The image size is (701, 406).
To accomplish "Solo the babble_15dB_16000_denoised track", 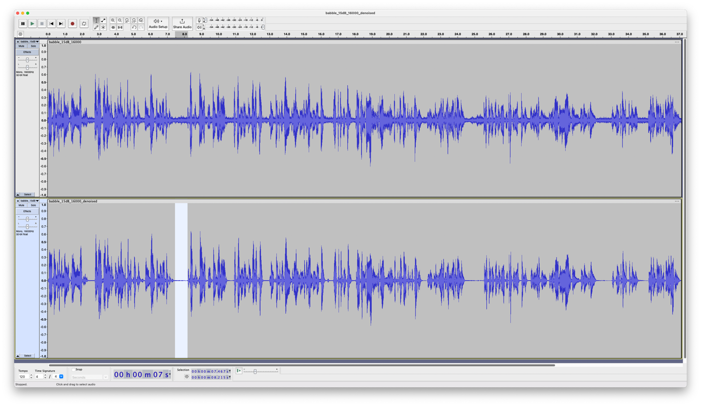I will tap(33, 205).
